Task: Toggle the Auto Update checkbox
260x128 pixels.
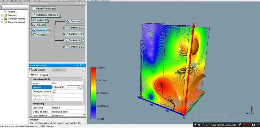Action: click(31, 70)
